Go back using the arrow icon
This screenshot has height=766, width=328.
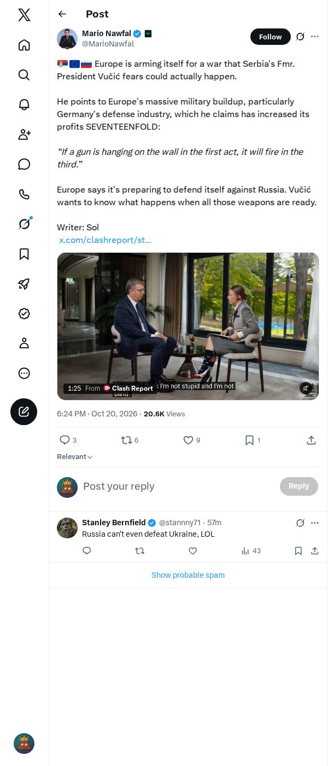62,14
